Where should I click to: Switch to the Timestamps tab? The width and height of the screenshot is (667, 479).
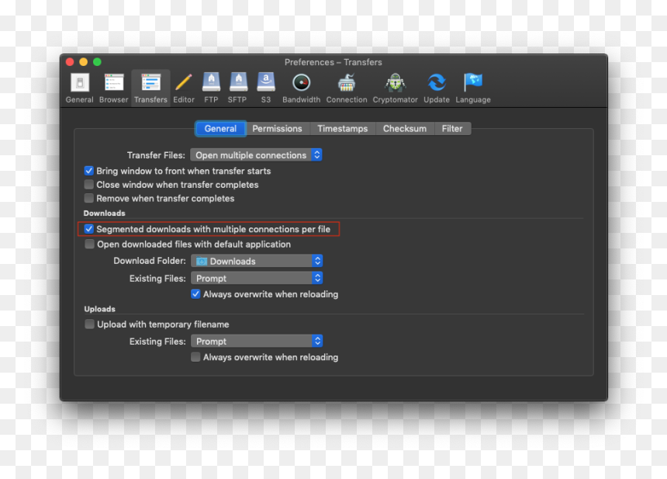343,129
